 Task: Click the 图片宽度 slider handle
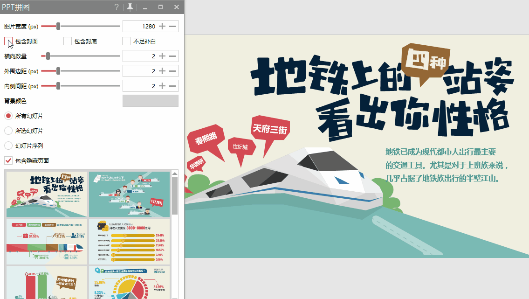[x=58, y=27]
